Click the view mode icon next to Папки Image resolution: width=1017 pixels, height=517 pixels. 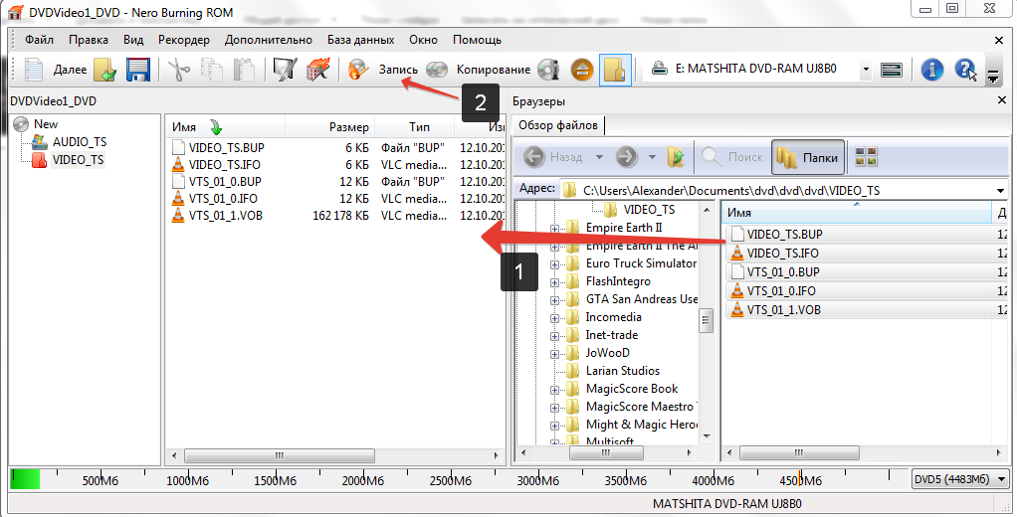point(867,157)
